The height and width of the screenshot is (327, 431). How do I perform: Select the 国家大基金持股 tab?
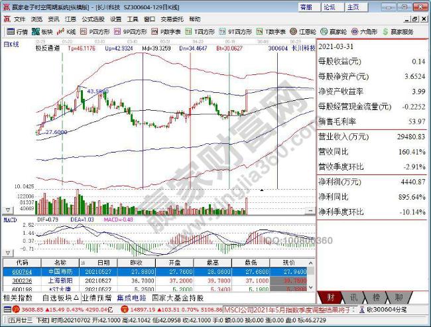178,298
